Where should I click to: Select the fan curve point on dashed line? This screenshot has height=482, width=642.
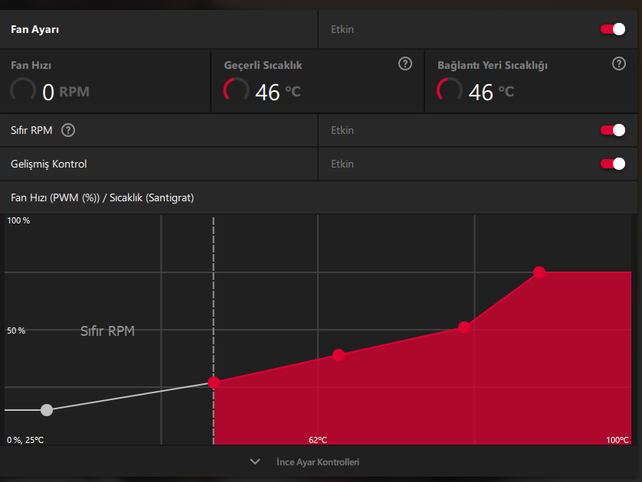tap(214, 383)
